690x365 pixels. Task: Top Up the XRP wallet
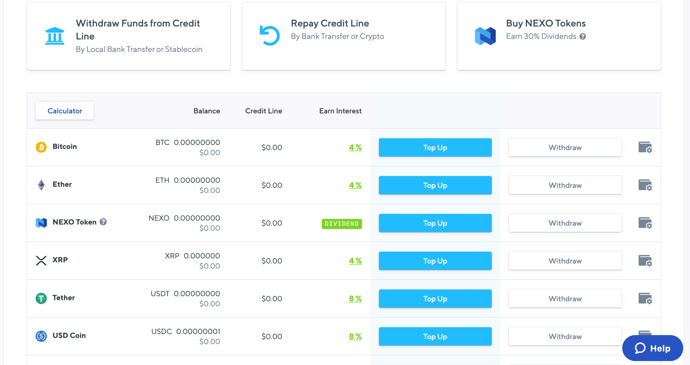click(435, 261)
